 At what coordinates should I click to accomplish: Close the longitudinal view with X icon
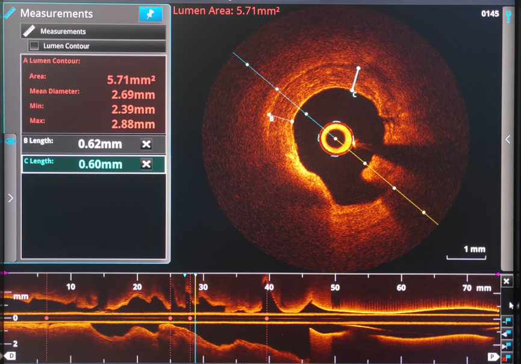coord(507,282)
